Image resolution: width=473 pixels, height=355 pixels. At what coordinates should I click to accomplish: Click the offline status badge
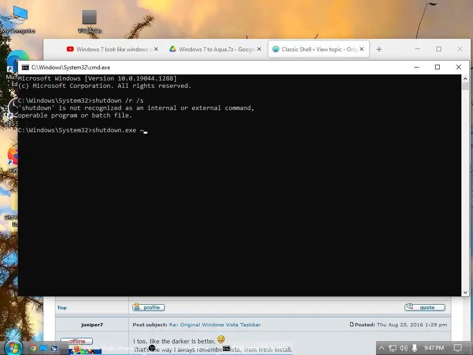[x=77, y=341]
